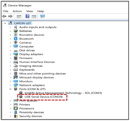
Task: Expand the Security devices node
Action: point(10,116)
